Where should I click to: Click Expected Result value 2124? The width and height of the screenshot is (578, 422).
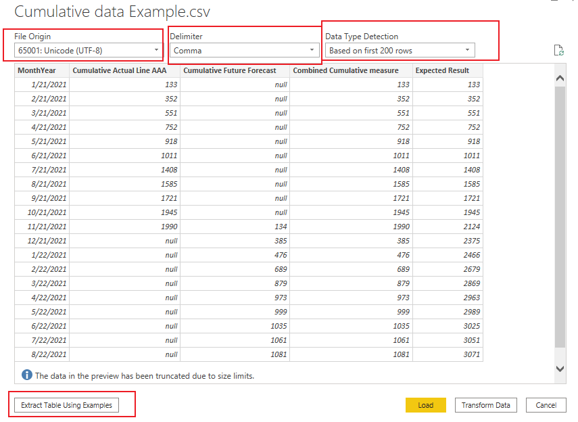tap(448, 227)
